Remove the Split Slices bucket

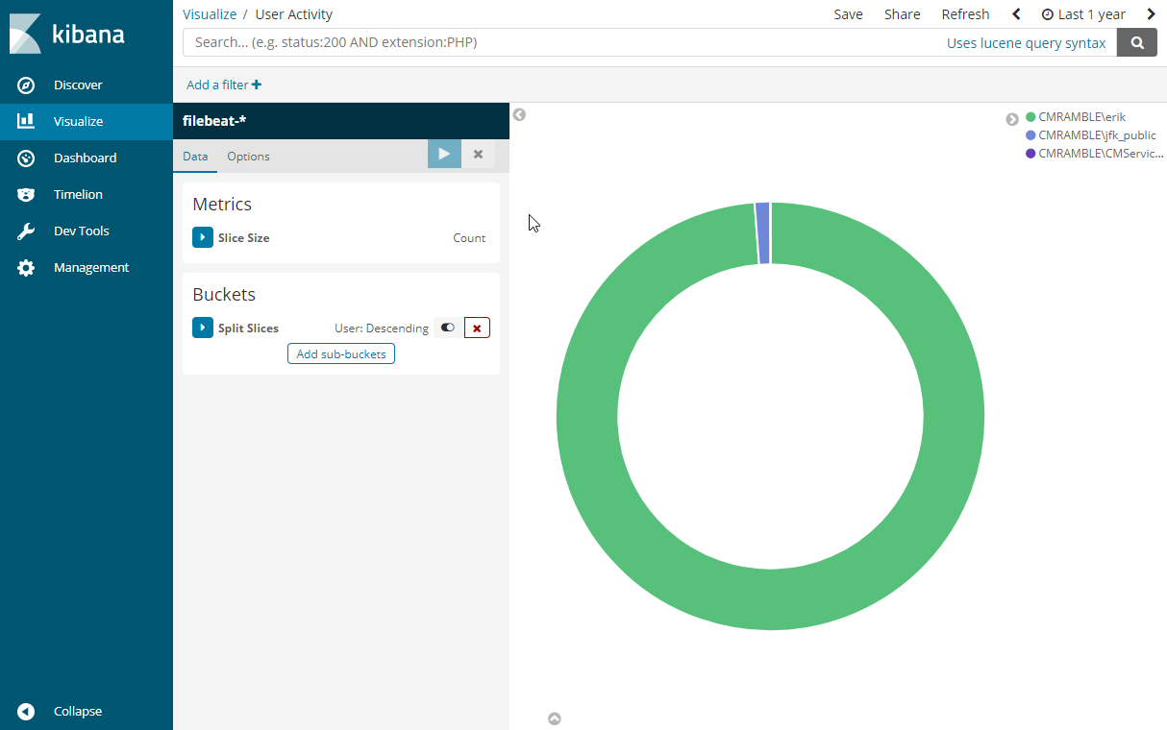click(x=477, y=328)
